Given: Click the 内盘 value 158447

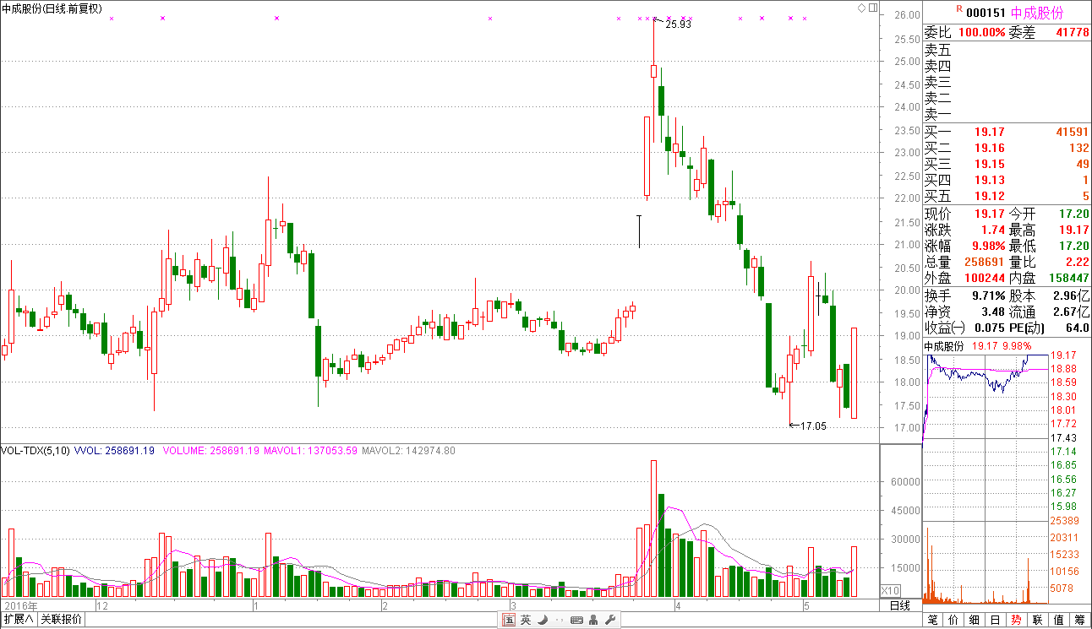Looking at the screenshot, I should (1070, 278).
